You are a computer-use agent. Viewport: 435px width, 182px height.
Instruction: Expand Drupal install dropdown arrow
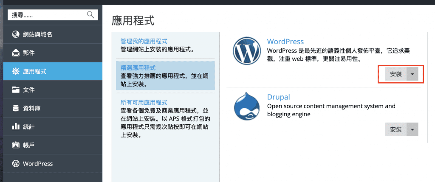[x=412, y=130]
